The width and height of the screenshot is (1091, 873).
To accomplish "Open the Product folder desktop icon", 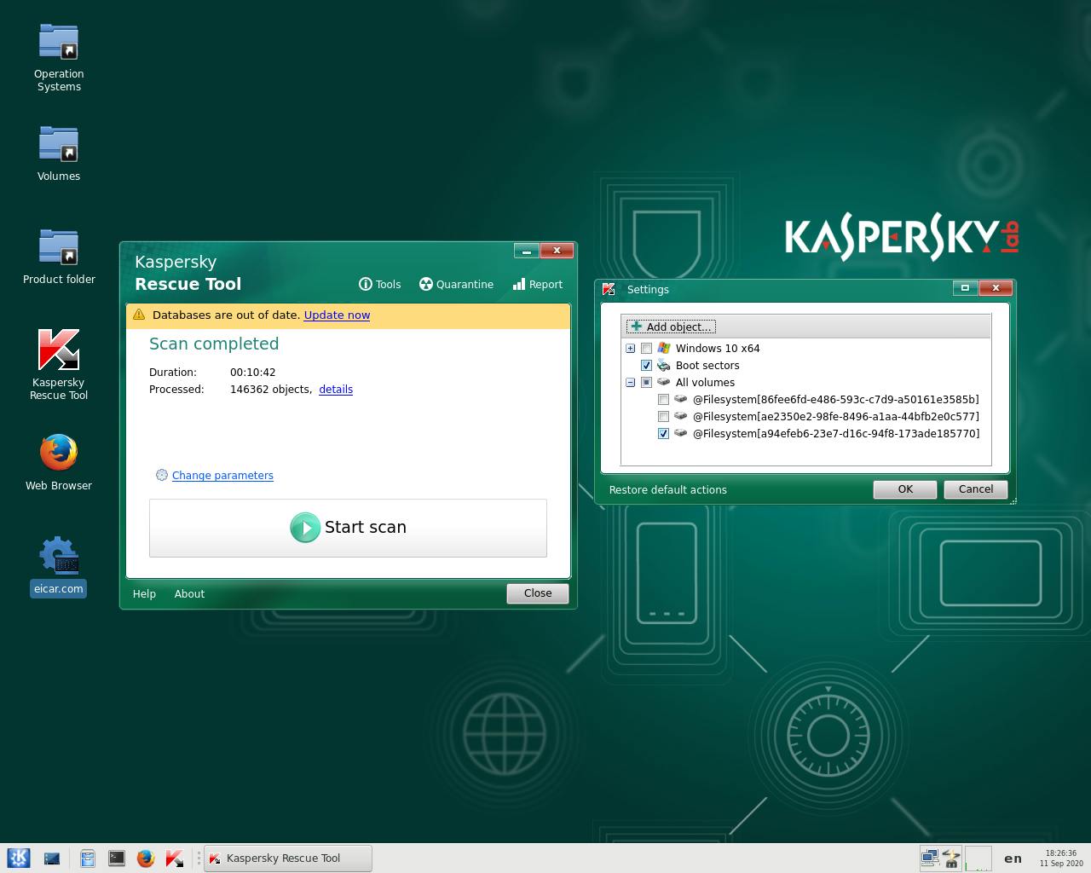I will pyautogui.click(x=59, y=256).
